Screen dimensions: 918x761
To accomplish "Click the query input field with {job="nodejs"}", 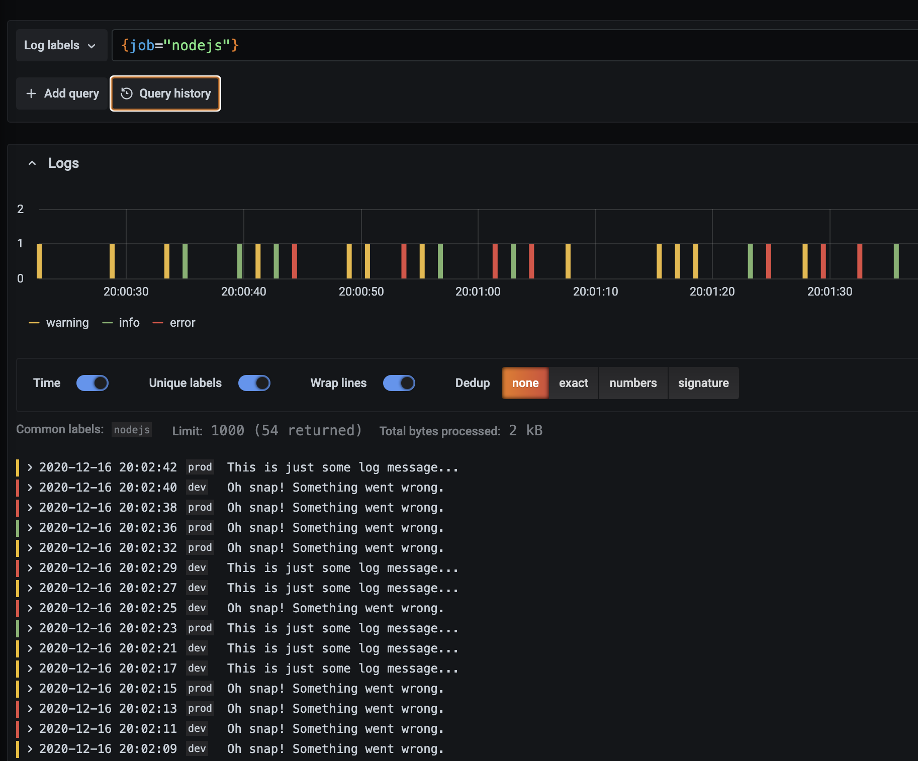I will (x=515, y=45).
